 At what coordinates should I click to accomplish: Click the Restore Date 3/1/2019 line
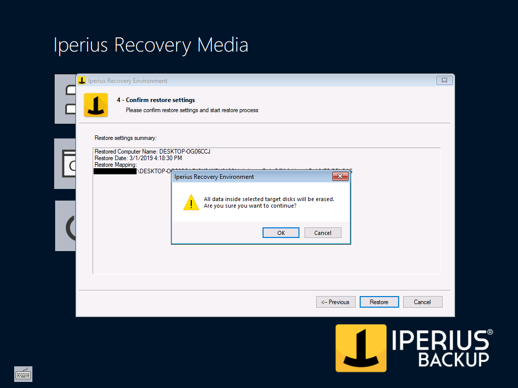click(138, 158)
